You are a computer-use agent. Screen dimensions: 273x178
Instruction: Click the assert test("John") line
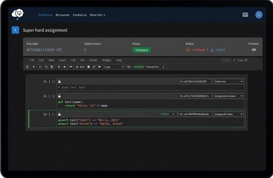pos(89,120)
